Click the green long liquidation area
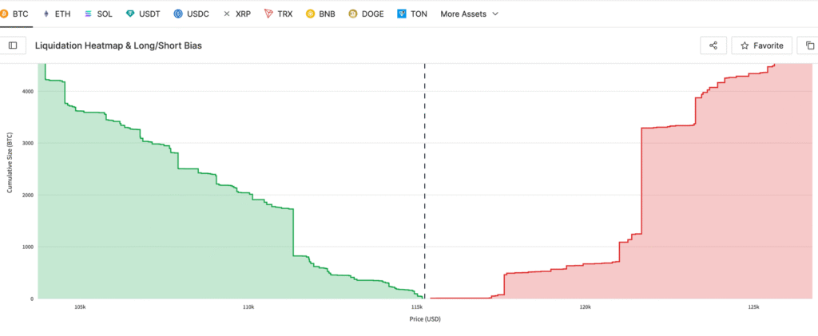 point(160,239)
